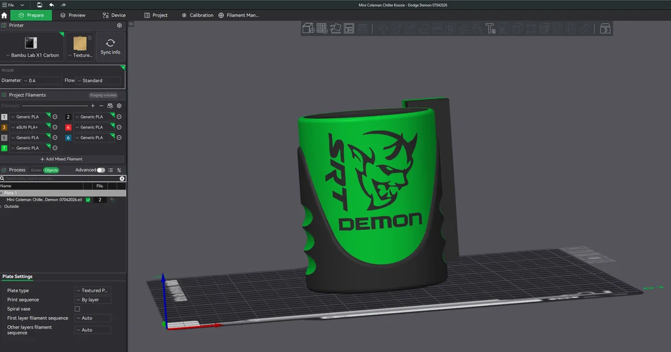Click the Sync info button
This screenshot has height=352, width=671.
tap(110, 46)
